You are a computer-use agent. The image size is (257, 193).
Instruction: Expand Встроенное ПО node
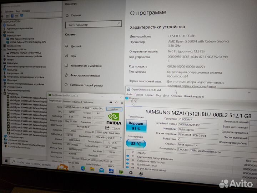(12, 46)
